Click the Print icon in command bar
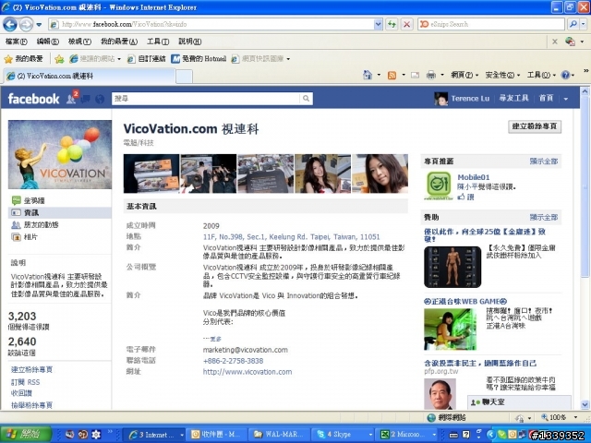The image size is (591, 443). pos(431,76)
